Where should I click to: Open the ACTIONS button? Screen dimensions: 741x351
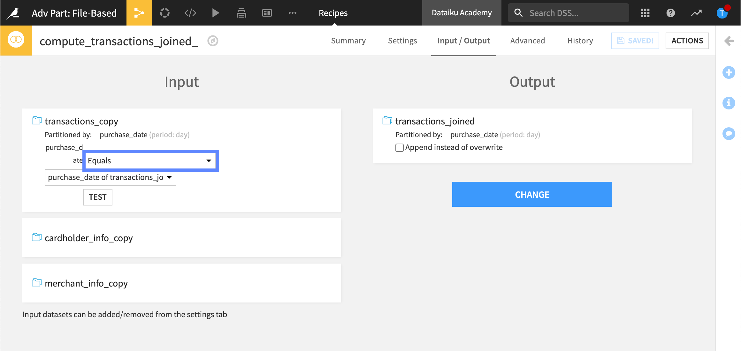tap(687, 41)
